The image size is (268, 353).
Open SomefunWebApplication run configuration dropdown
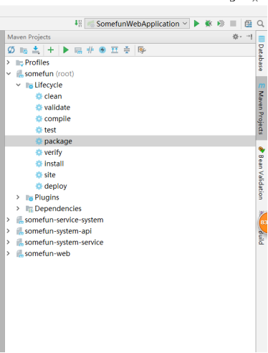pyautogui.click(x=137, y=24)
